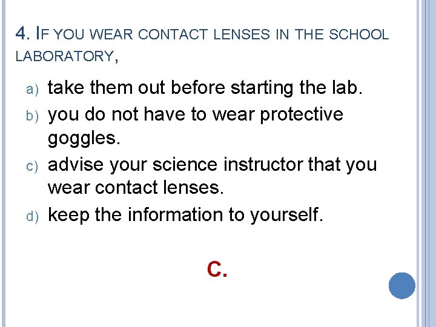
Task: Click the blue circle in bottom corner
Action: tap(402, 286)
